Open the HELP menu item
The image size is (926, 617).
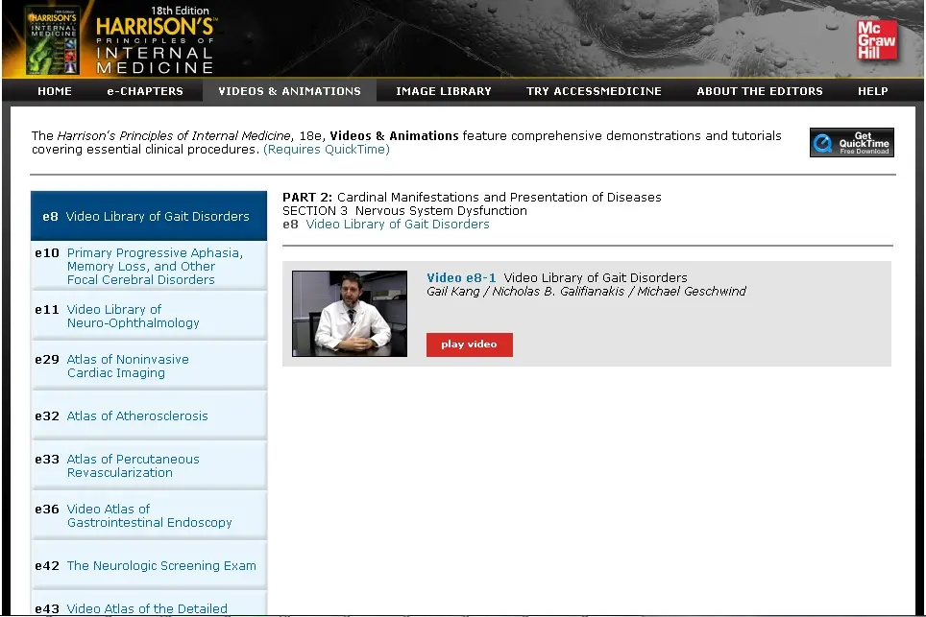[873, 91]
